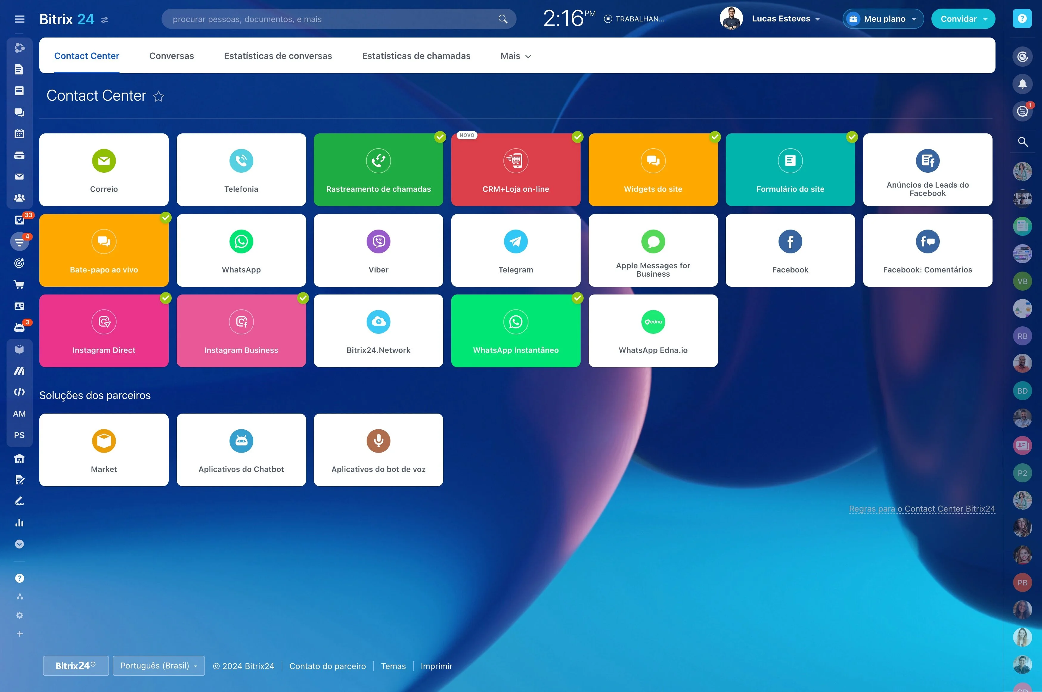Viewport: 1042px width, 692px height.
Task: Toggle the TRABALHAN... work status
Action: click(634, 19)
